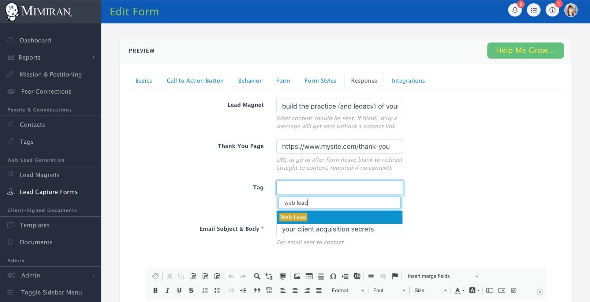590x302 pixels.
Task: Insert a hyperlink using the link icon
Action: point(371,276)
